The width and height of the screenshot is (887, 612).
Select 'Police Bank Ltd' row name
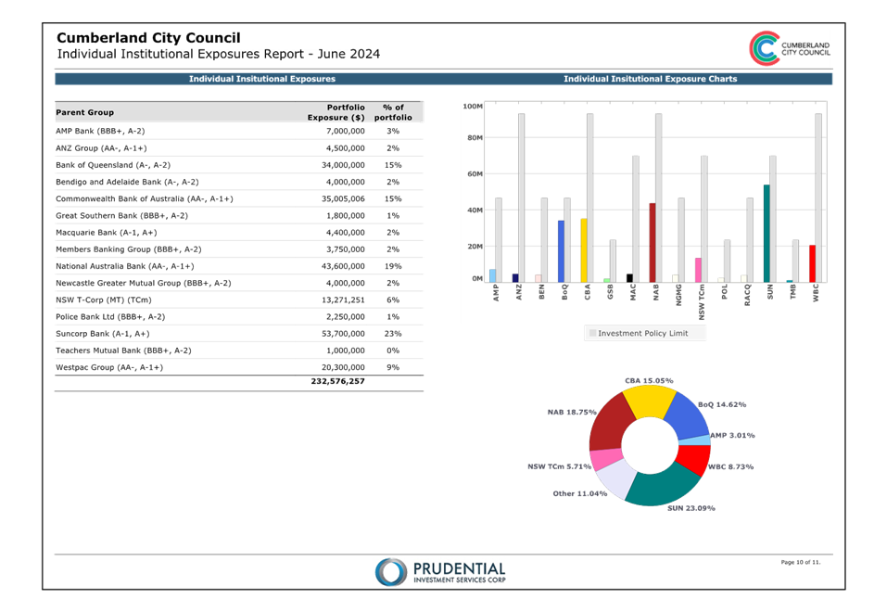click(x=110, y=316)
